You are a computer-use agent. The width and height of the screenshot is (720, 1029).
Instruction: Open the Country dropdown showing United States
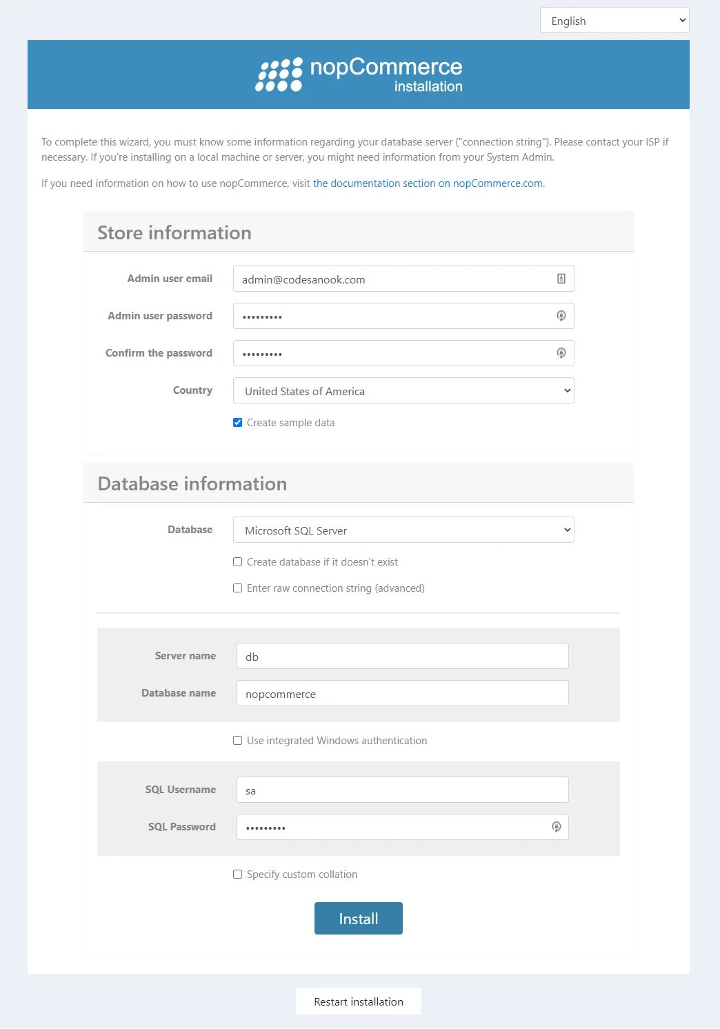coord(403,390)
